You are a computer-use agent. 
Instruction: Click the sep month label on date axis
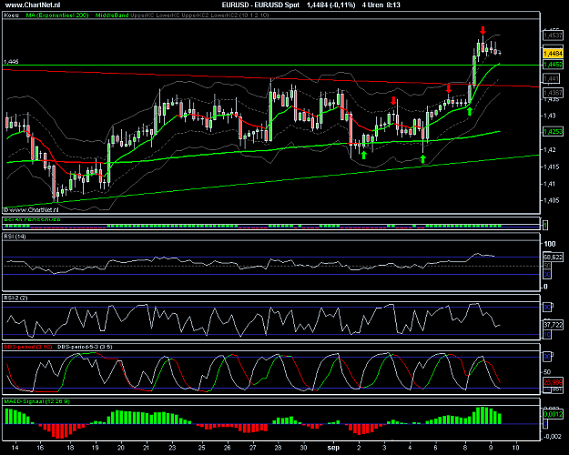tap(333, 448)
